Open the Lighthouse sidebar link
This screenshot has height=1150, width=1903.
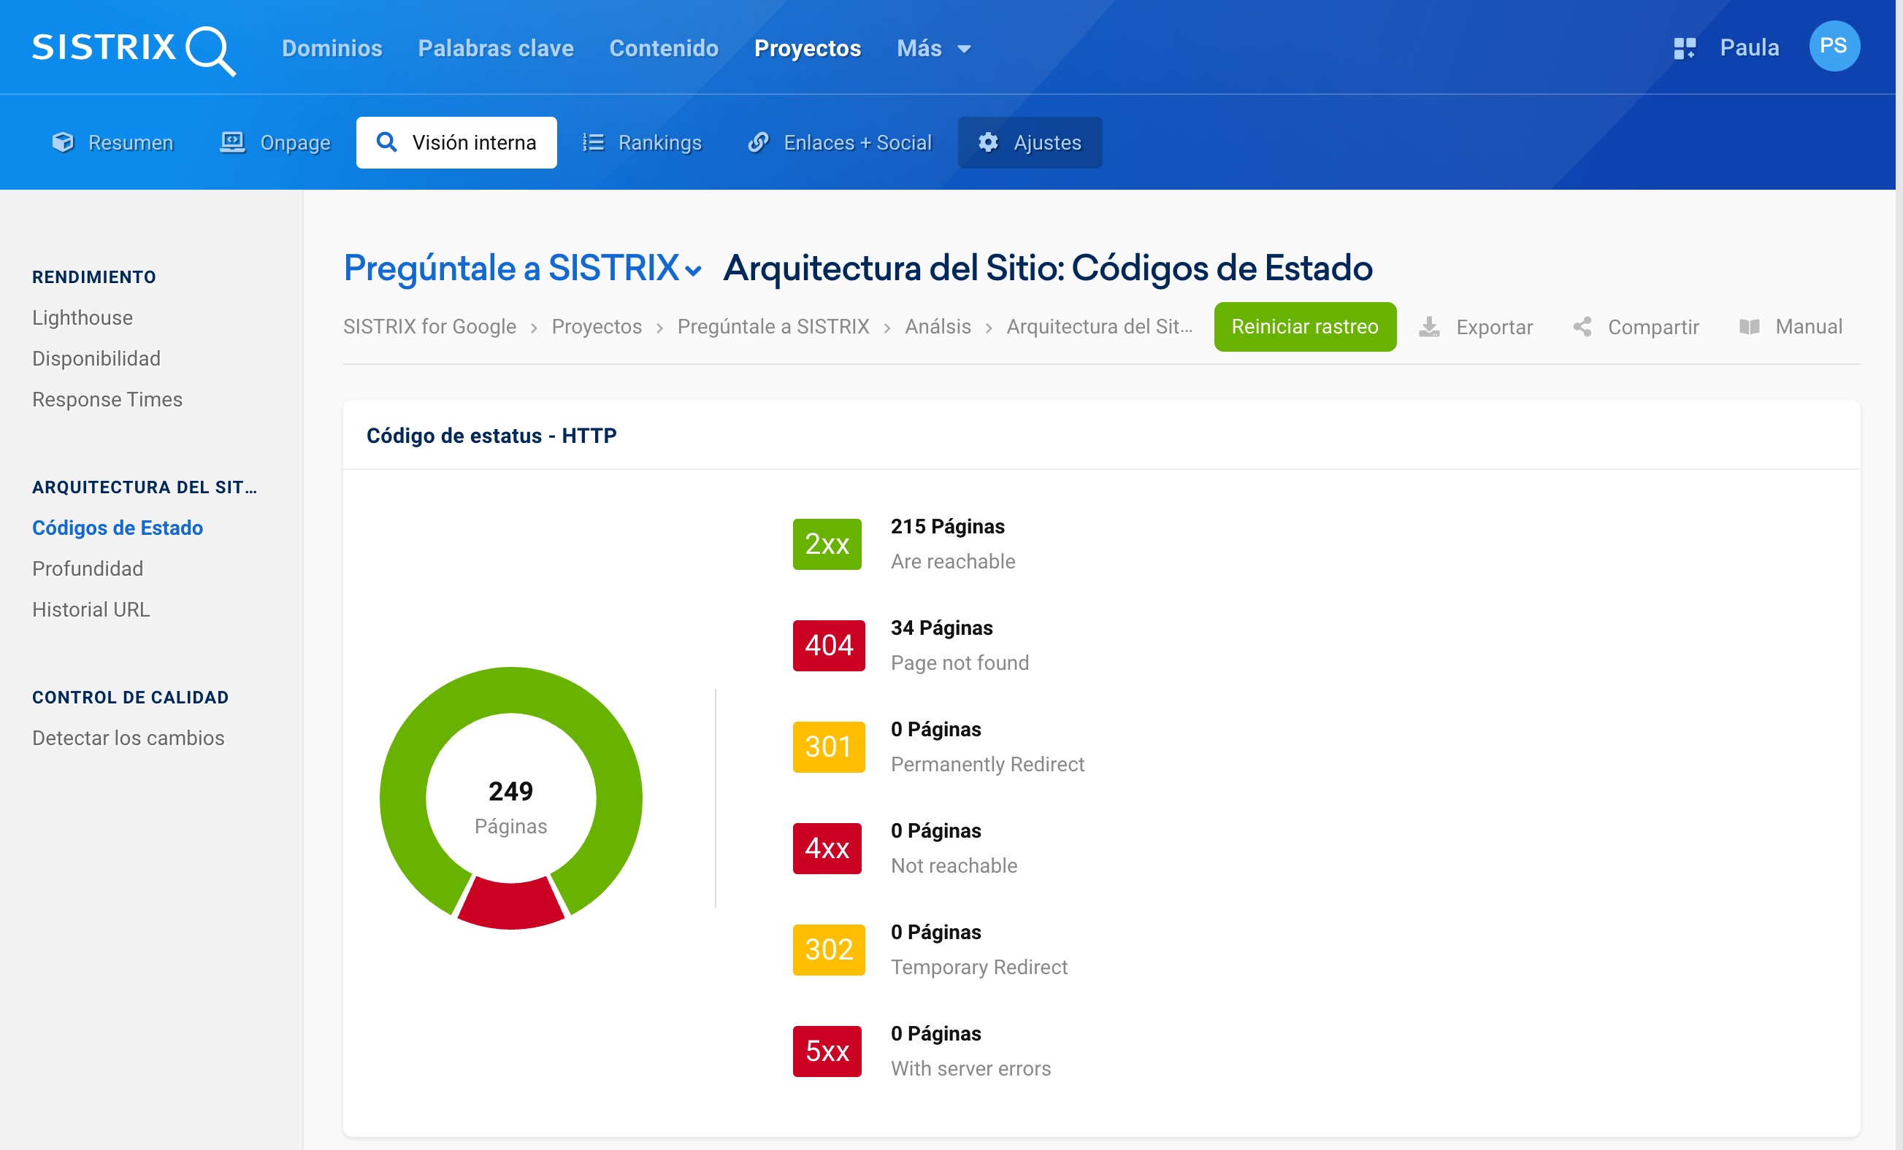(83, 318)
